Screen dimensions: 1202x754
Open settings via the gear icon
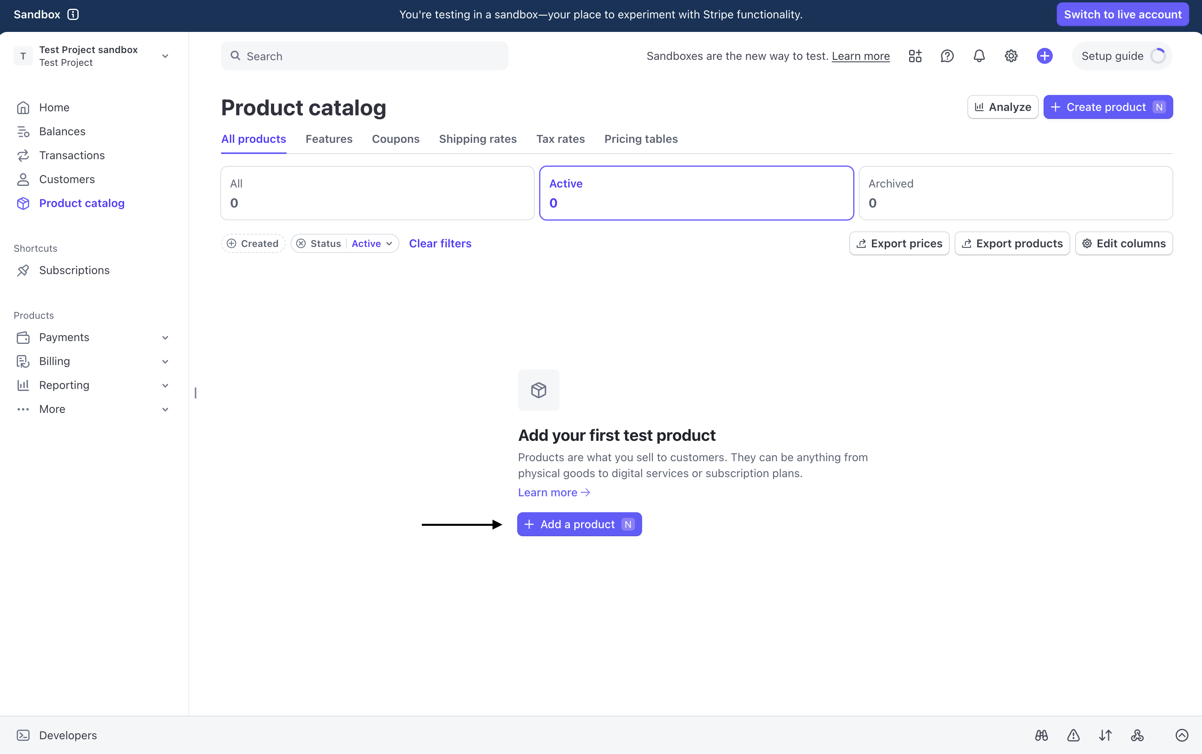pos(1010,56)
